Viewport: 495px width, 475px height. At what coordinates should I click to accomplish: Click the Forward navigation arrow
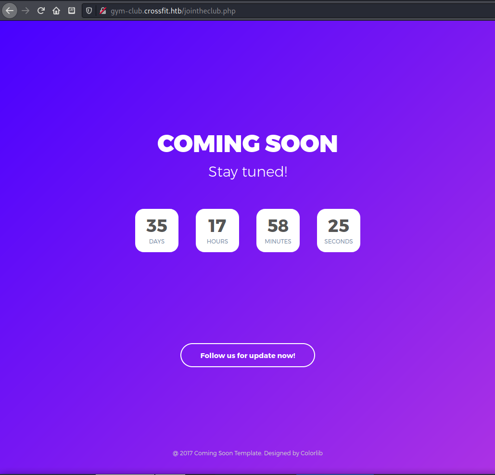tap(25, 10)
